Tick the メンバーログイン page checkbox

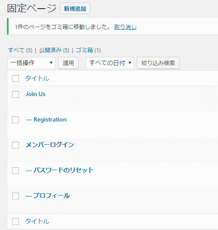pos(15,145)
